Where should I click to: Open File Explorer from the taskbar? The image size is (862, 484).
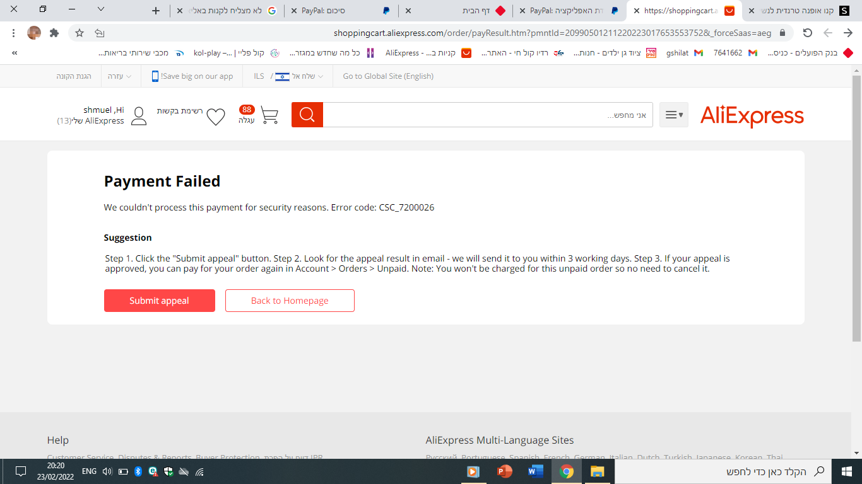coord(597,471)
